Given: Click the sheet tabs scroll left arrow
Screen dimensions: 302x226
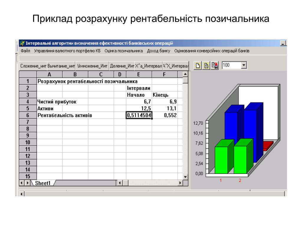Looking at the screenshot, I should [22, 183].
